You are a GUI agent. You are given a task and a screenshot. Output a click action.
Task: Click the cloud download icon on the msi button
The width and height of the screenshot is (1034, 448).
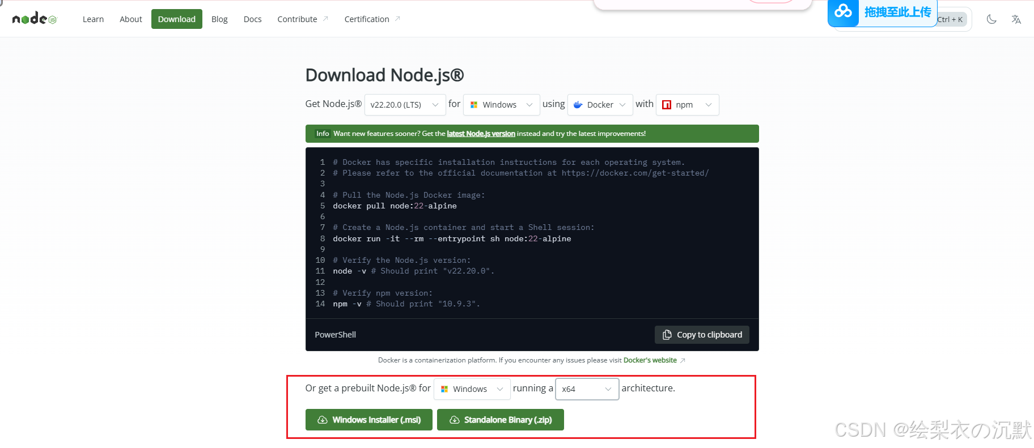pos(323,420)
